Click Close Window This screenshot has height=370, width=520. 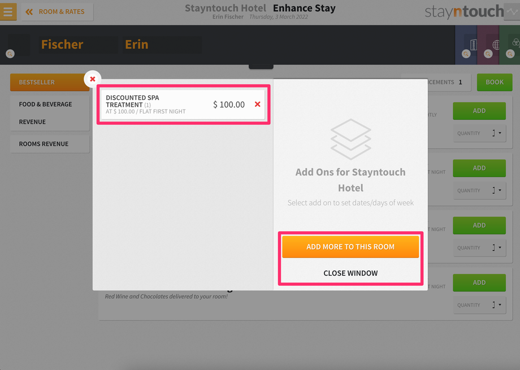pyautogui.click(x=350, y=273)
